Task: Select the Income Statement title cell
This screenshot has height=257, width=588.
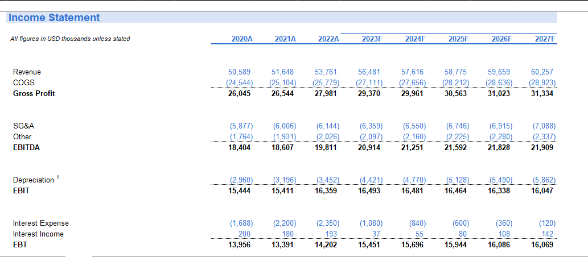Action: [x=54, y=18]
